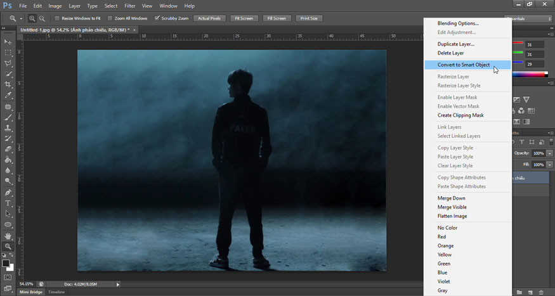
Task: Add a Color Lookup grid adjustment
Action: click(x=531, y=111)
